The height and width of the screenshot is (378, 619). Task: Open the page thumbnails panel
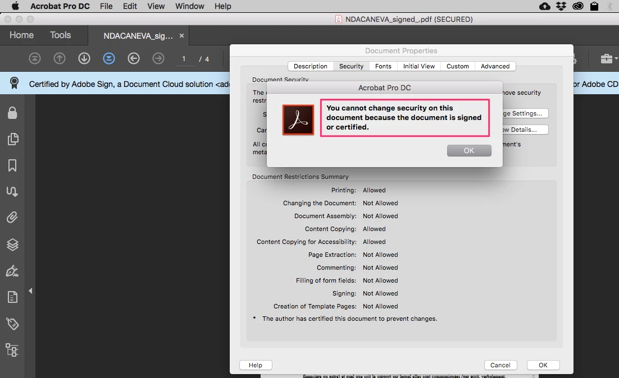pyautogui.click(x=12, y=139)
